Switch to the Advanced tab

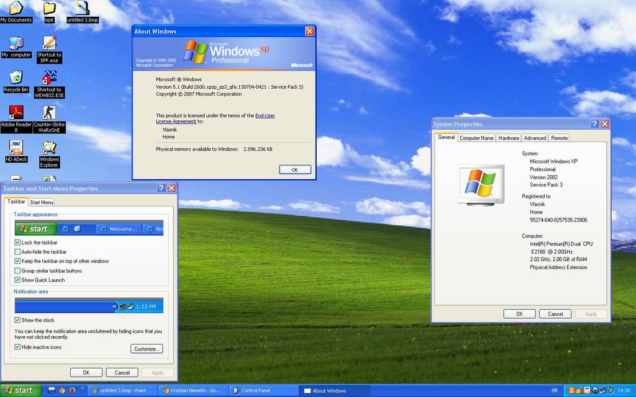tap(535, 138)
